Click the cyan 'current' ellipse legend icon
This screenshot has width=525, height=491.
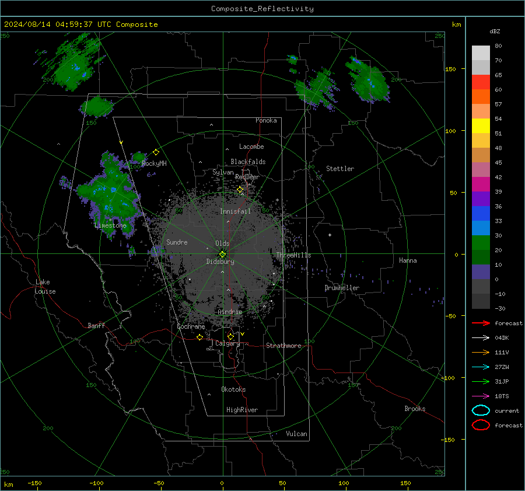[481, 410]
